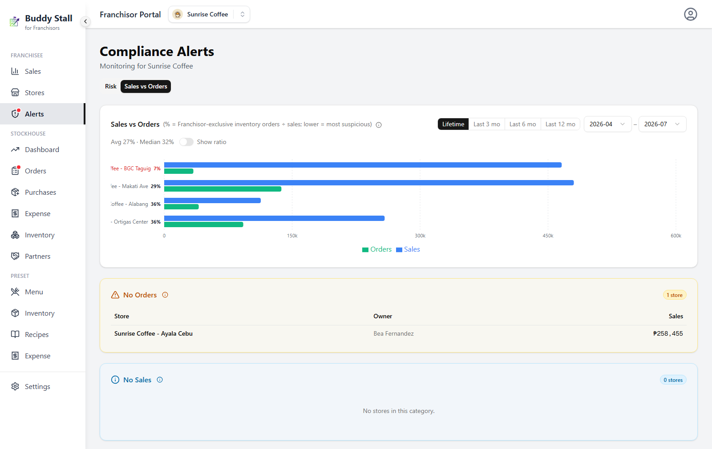Click the Ortigas Center blue sales bar

(x=274, y=218)
